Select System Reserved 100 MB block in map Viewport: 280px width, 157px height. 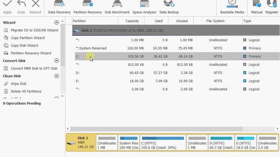129,143
